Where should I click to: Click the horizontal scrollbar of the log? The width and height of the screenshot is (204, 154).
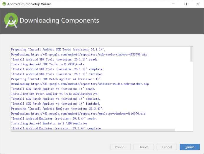pyautogui.click(x=93, y=130)
